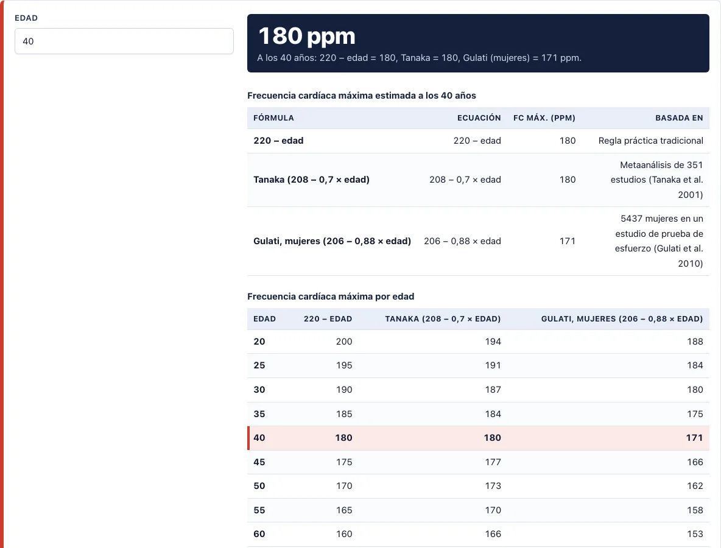
Task: Click heading 'Frecuencia cardíaca máxima estimada a los 40 años'
Action: [362, 96]
